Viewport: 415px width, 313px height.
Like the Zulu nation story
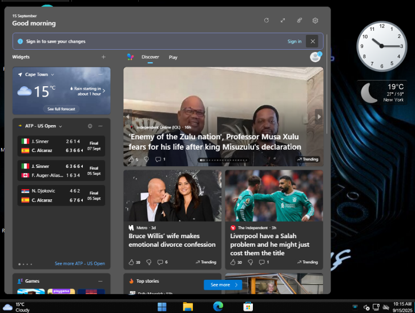pyautogui.click(x=131, y=159)
